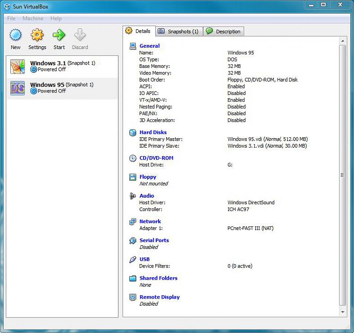Click the Shared Folders folder icon
Screen dimensions: 354x333
click(133, 278)
